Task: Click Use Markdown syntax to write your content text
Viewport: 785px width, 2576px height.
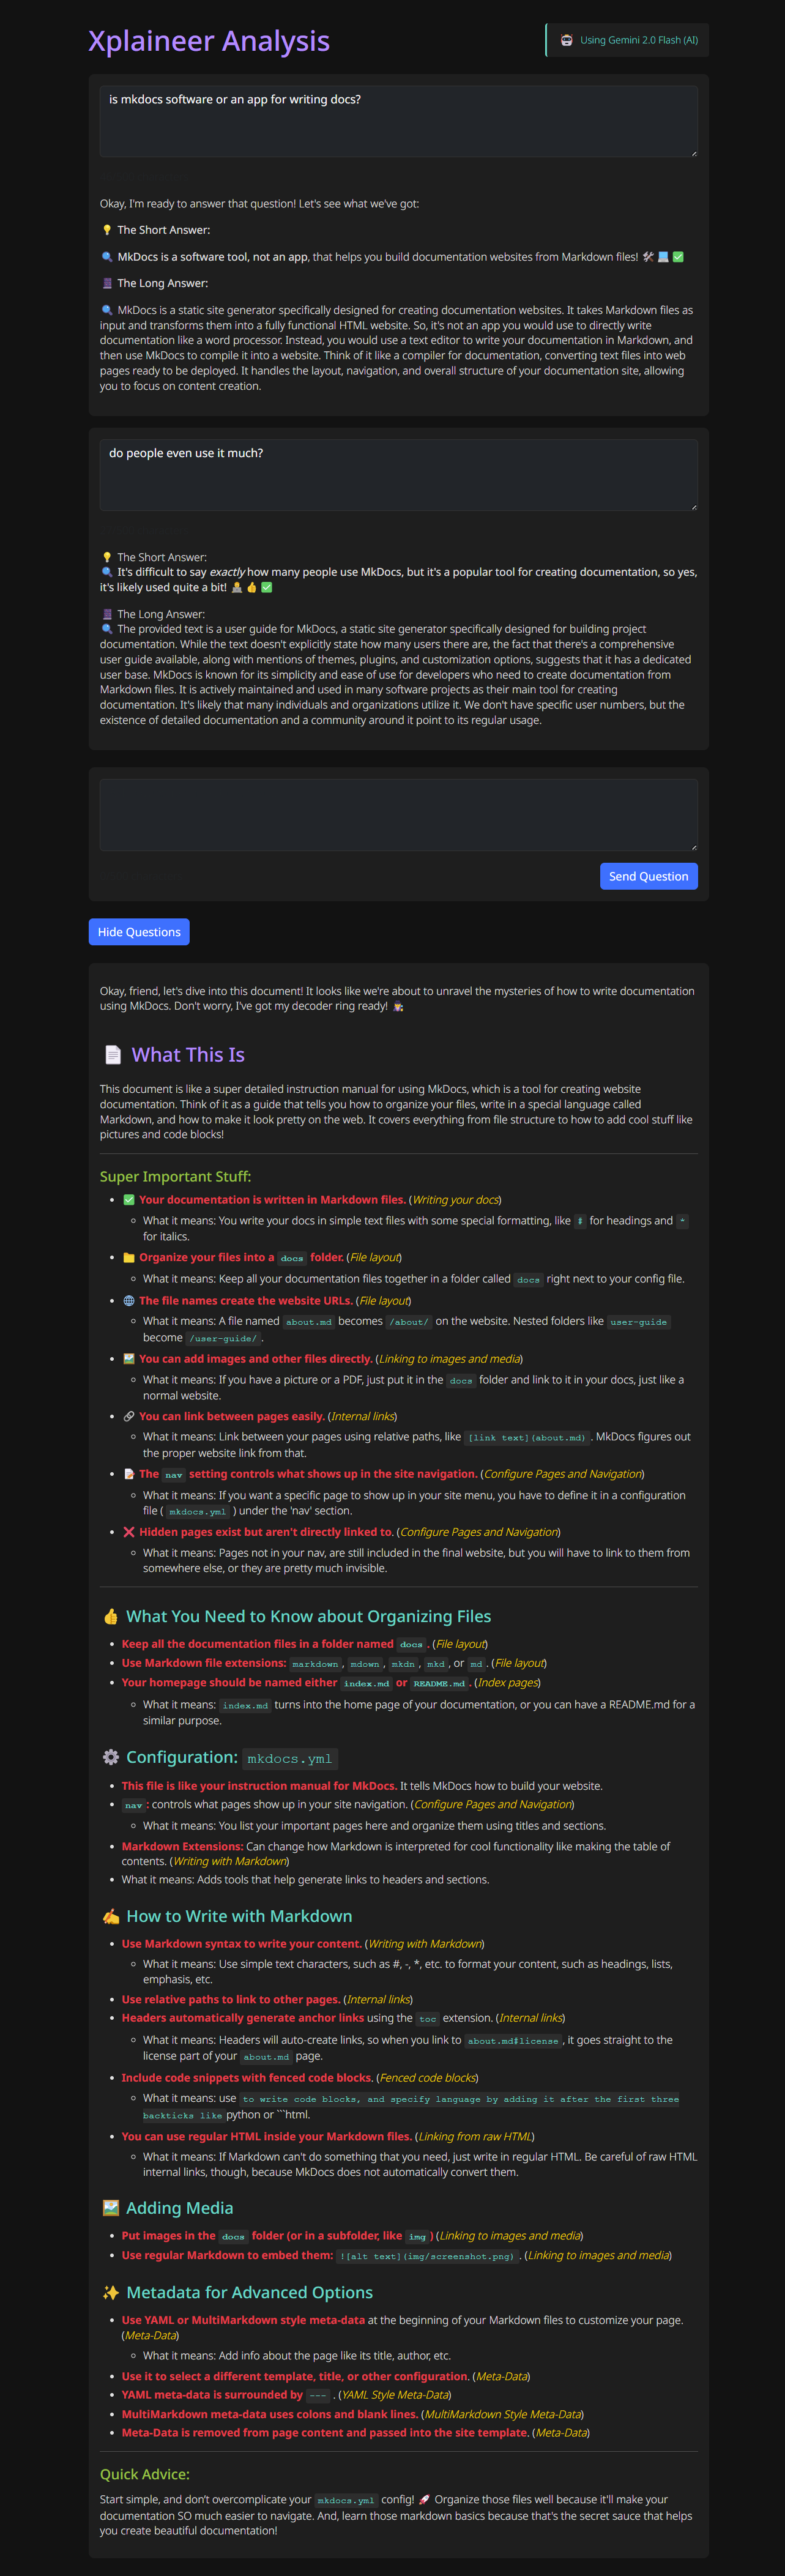Action: pyautogui.click(x=242, y=1944)
